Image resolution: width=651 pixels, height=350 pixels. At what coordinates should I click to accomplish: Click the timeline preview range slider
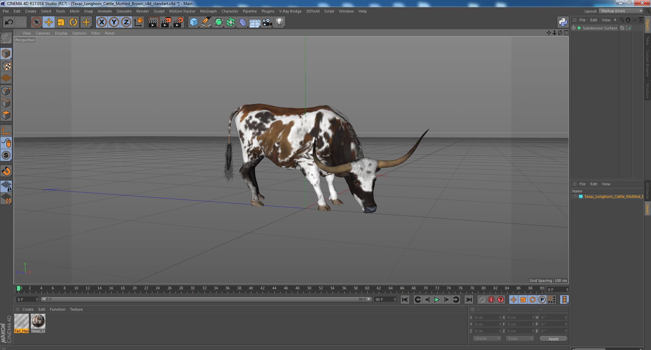click(x=206, y=300)
